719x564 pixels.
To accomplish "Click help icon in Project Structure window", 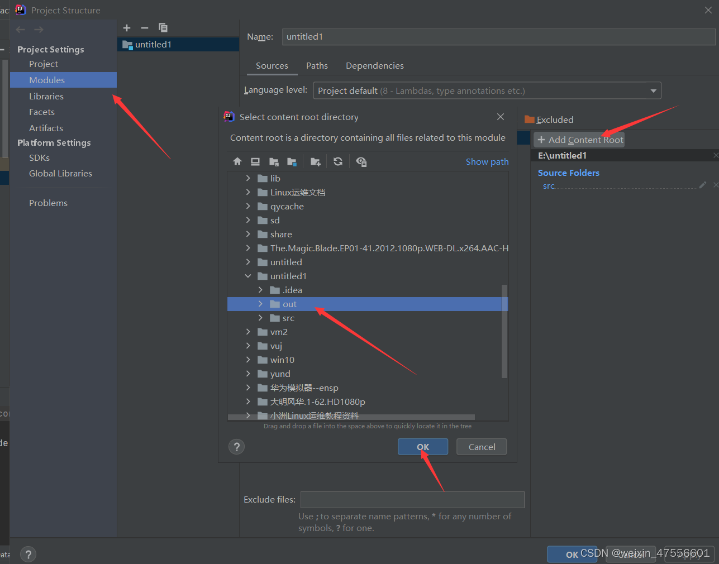I will 28,554.
